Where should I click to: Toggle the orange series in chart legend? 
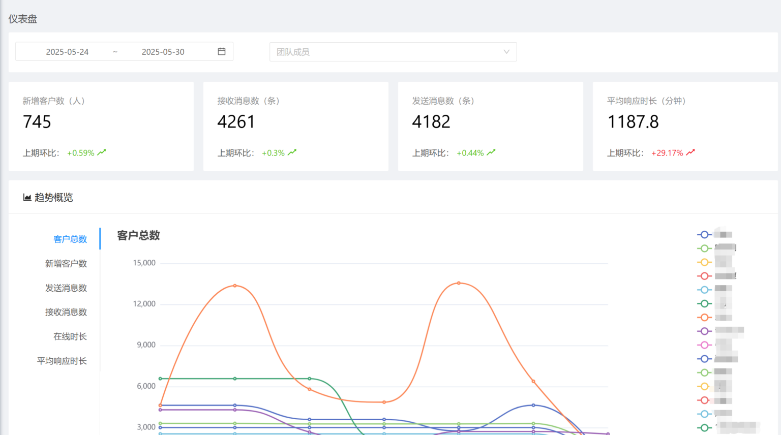pyautogui.click(x=704, y=318)
